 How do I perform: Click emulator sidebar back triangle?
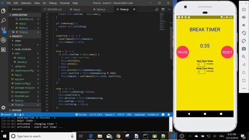244,65
